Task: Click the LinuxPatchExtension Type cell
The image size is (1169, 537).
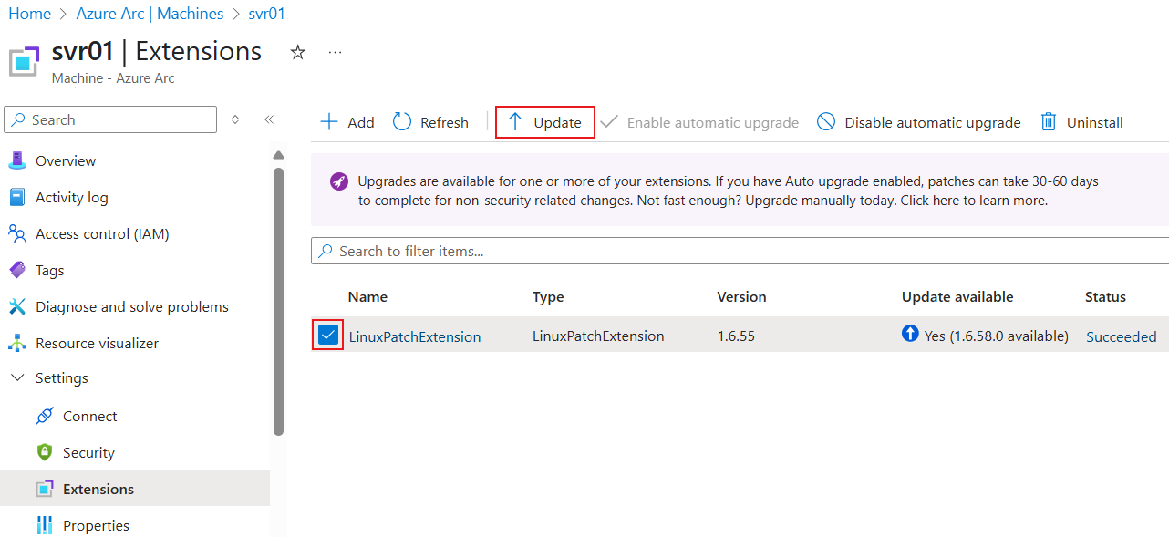Action: coord(598,336)
